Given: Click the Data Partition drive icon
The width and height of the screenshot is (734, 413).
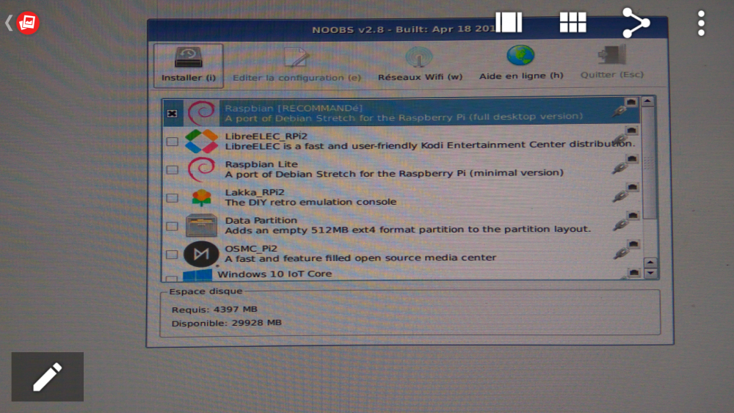Looking at the screenshot, I should coord(201,225).
